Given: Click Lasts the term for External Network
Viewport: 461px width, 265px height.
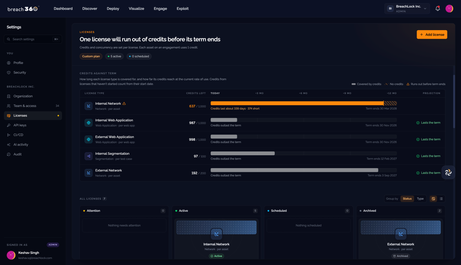Looking at the screenshot, I should click(428, 173).
